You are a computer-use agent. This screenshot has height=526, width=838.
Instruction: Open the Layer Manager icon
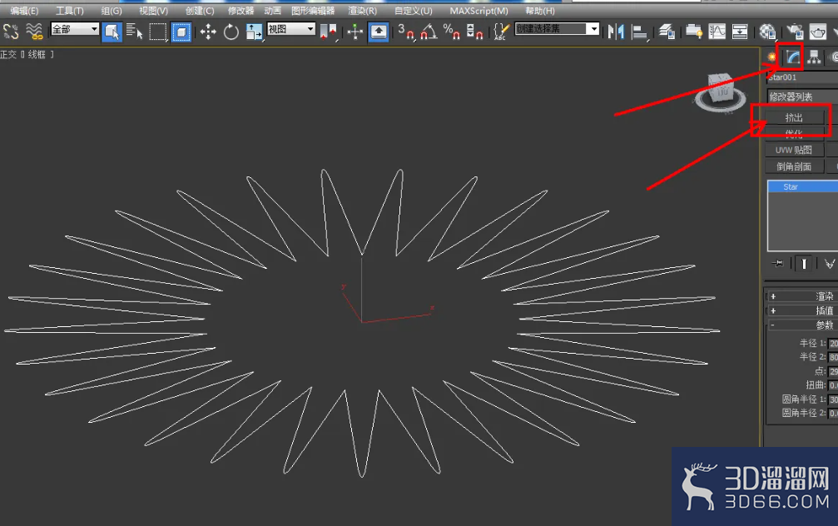coord(667,32)
